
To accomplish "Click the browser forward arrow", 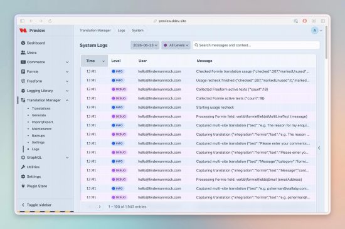I will (x=41, y=21).
